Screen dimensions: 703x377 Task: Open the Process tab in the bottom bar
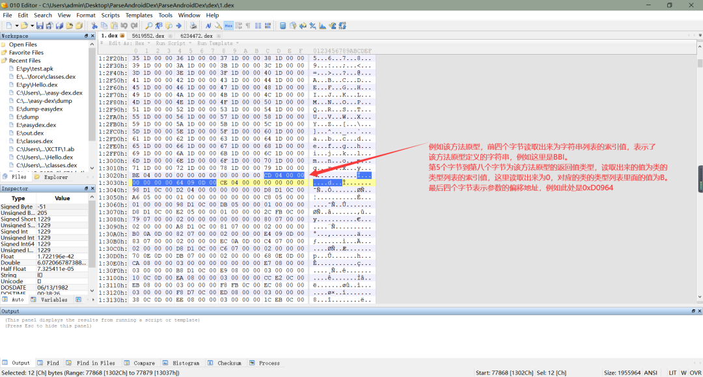(264, 363)
